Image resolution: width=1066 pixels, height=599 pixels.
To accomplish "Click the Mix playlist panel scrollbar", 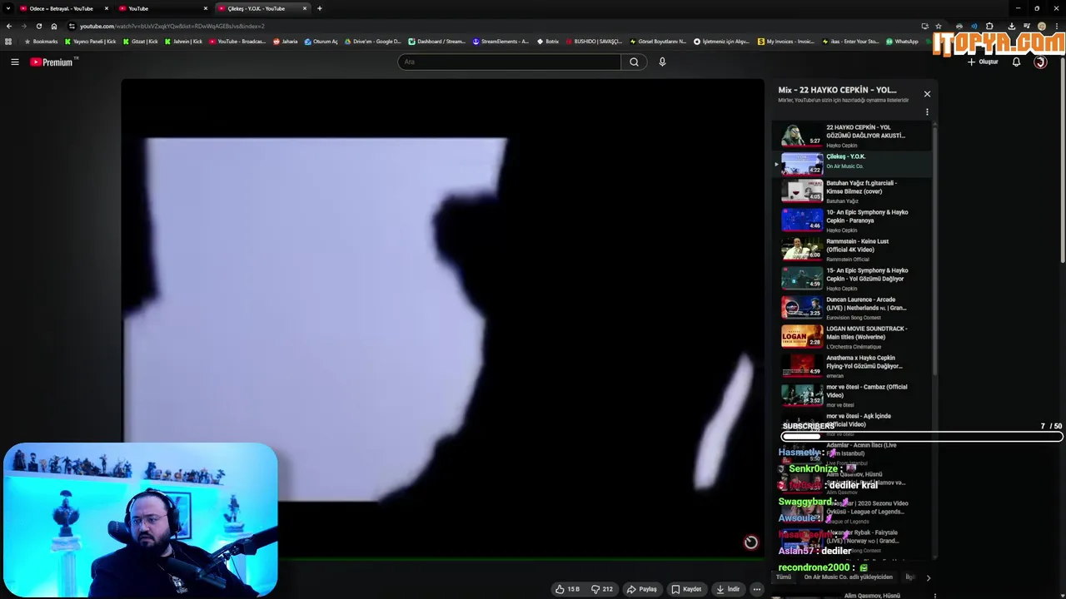I will 934,250.
